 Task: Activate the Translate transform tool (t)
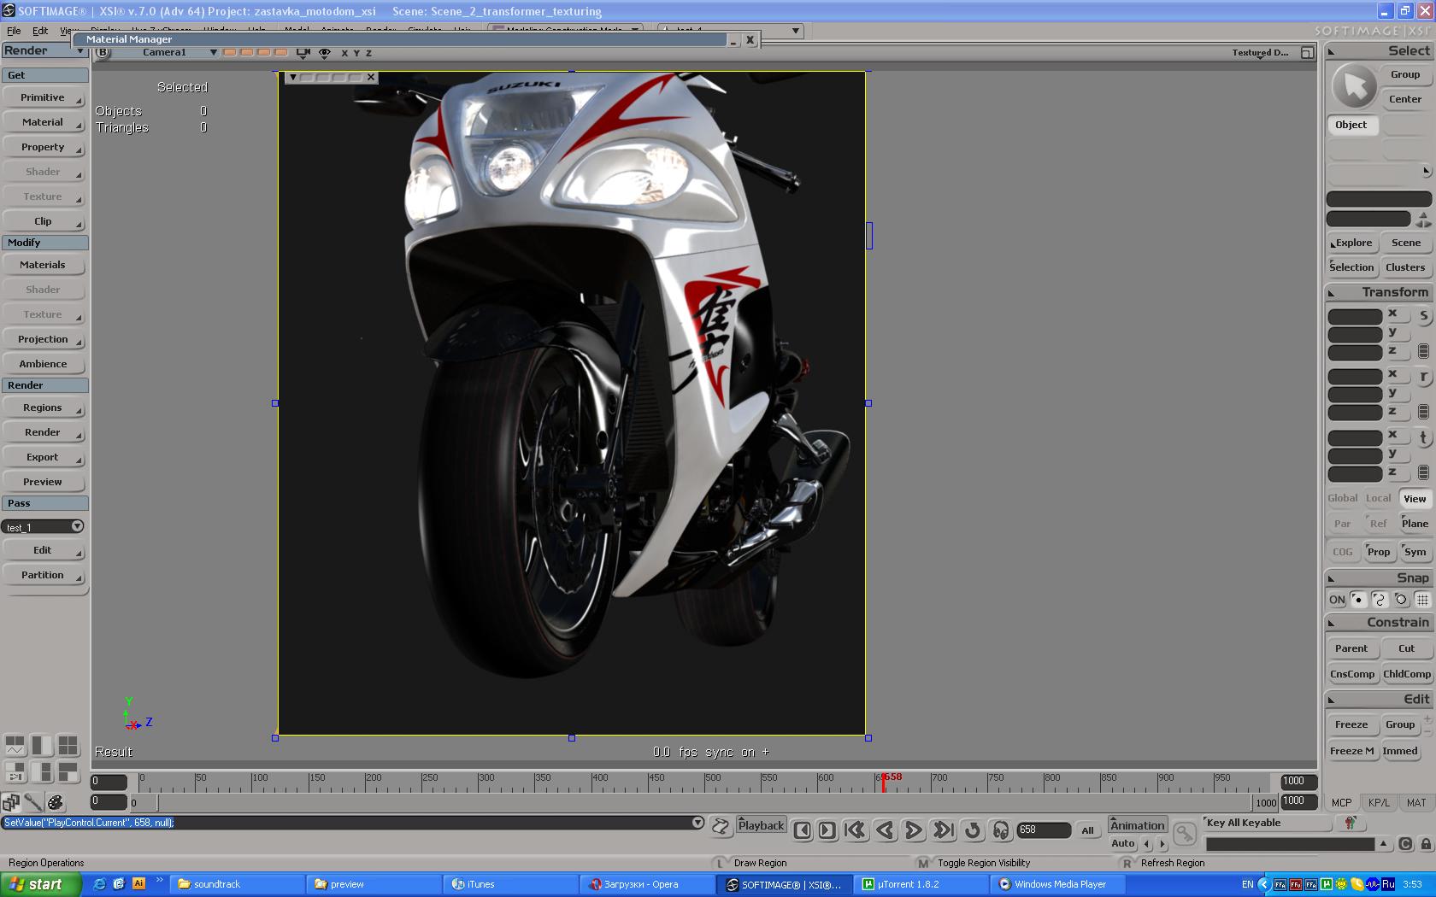1423,437
